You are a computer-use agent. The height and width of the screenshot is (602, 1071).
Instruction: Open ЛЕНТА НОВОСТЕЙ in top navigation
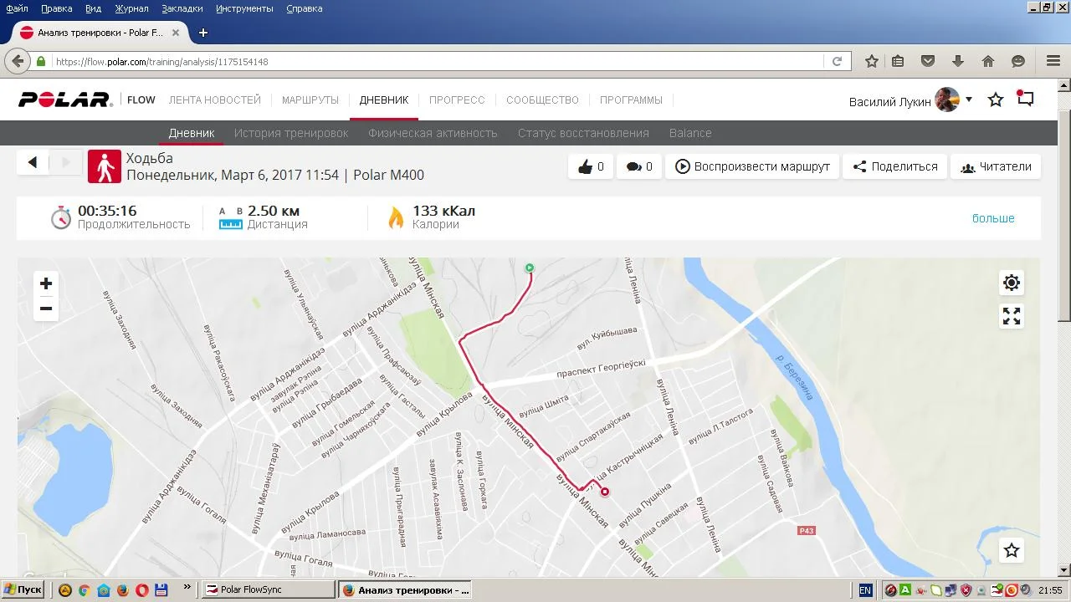pos(215,99)
